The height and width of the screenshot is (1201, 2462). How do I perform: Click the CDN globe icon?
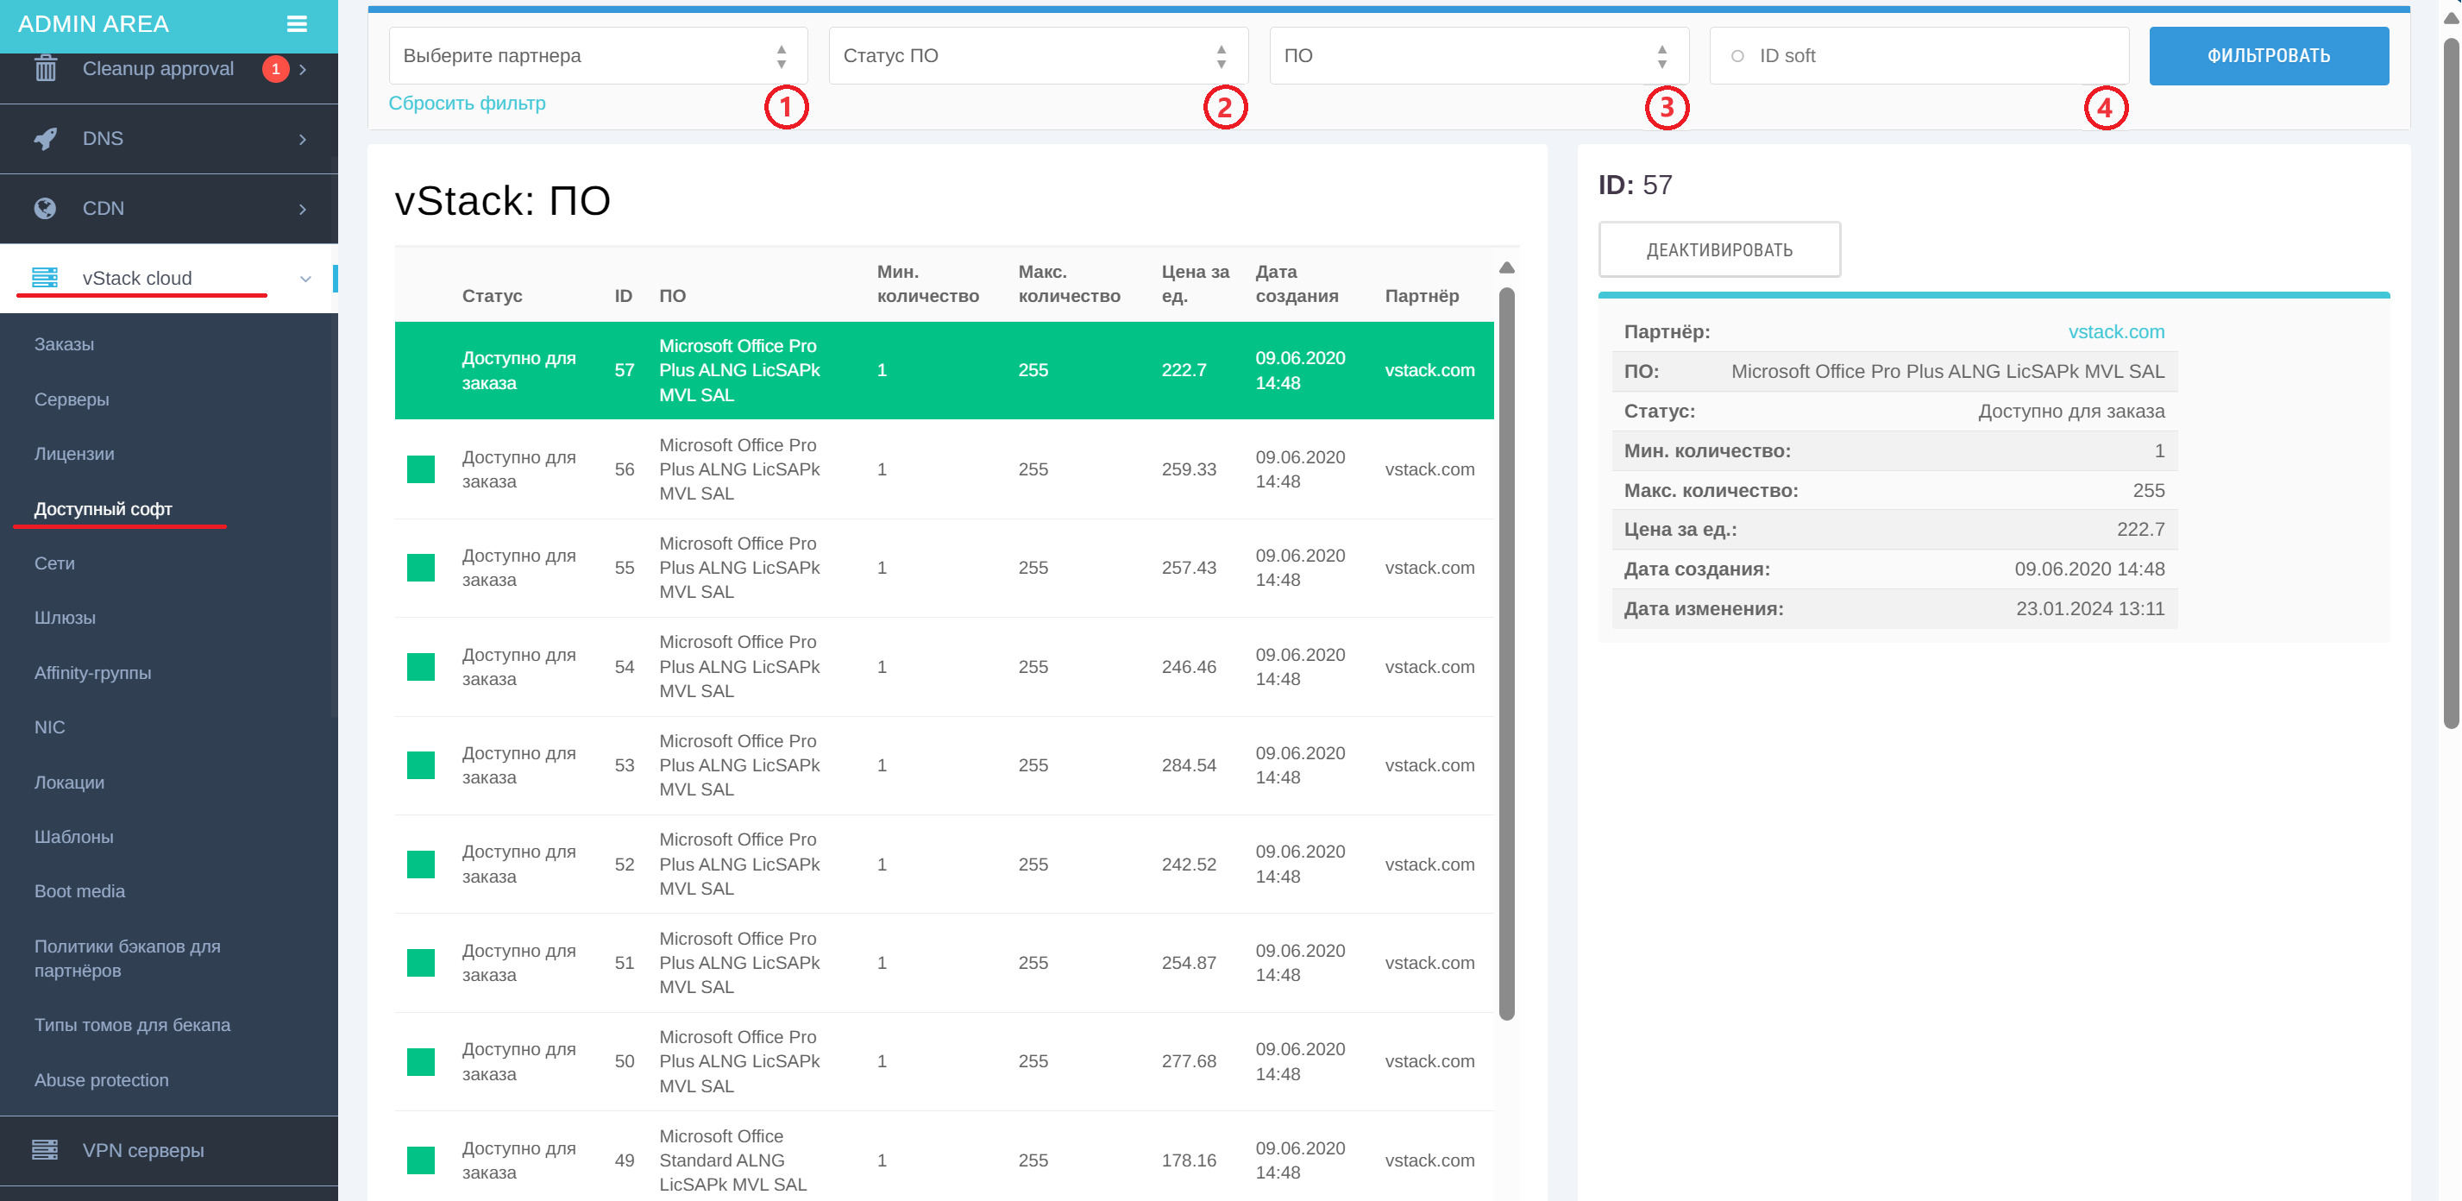click(x=45, y=209)
